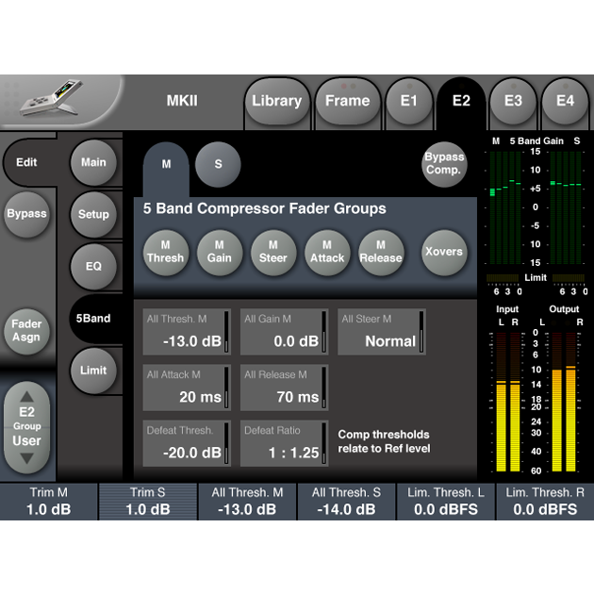Go to the Limit page button
Screen dimensions: 594x594
coord(93,371)
